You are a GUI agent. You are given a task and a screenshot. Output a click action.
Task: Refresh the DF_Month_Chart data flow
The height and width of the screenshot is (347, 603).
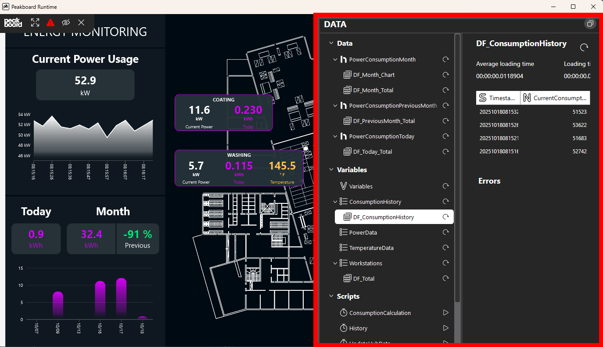[445, 75]
